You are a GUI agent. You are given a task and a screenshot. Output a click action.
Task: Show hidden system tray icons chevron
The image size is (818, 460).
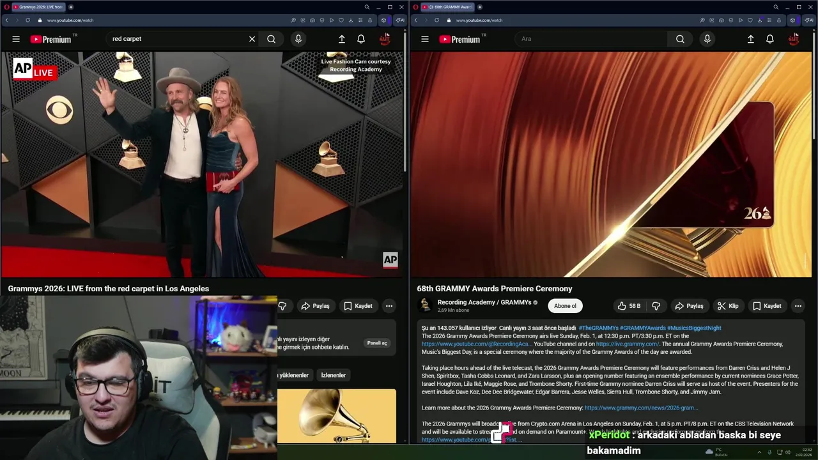(759, 452)
